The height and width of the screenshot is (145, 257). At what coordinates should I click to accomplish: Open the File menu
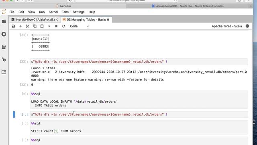[x=12, y=12]
